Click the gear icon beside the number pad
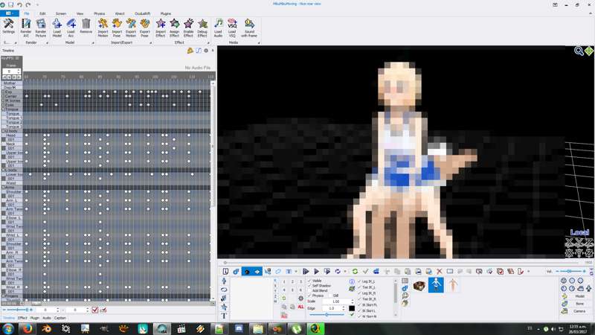Viewport: 595px width, 335px height. (300, 299)
